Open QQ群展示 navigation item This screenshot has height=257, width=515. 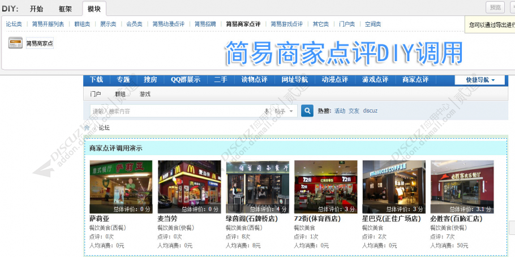point(186,79)
